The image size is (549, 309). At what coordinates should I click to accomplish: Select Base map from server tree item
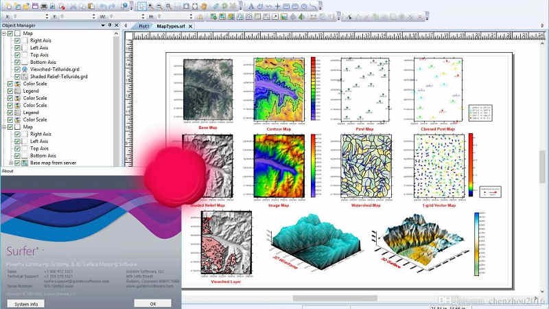54,163
